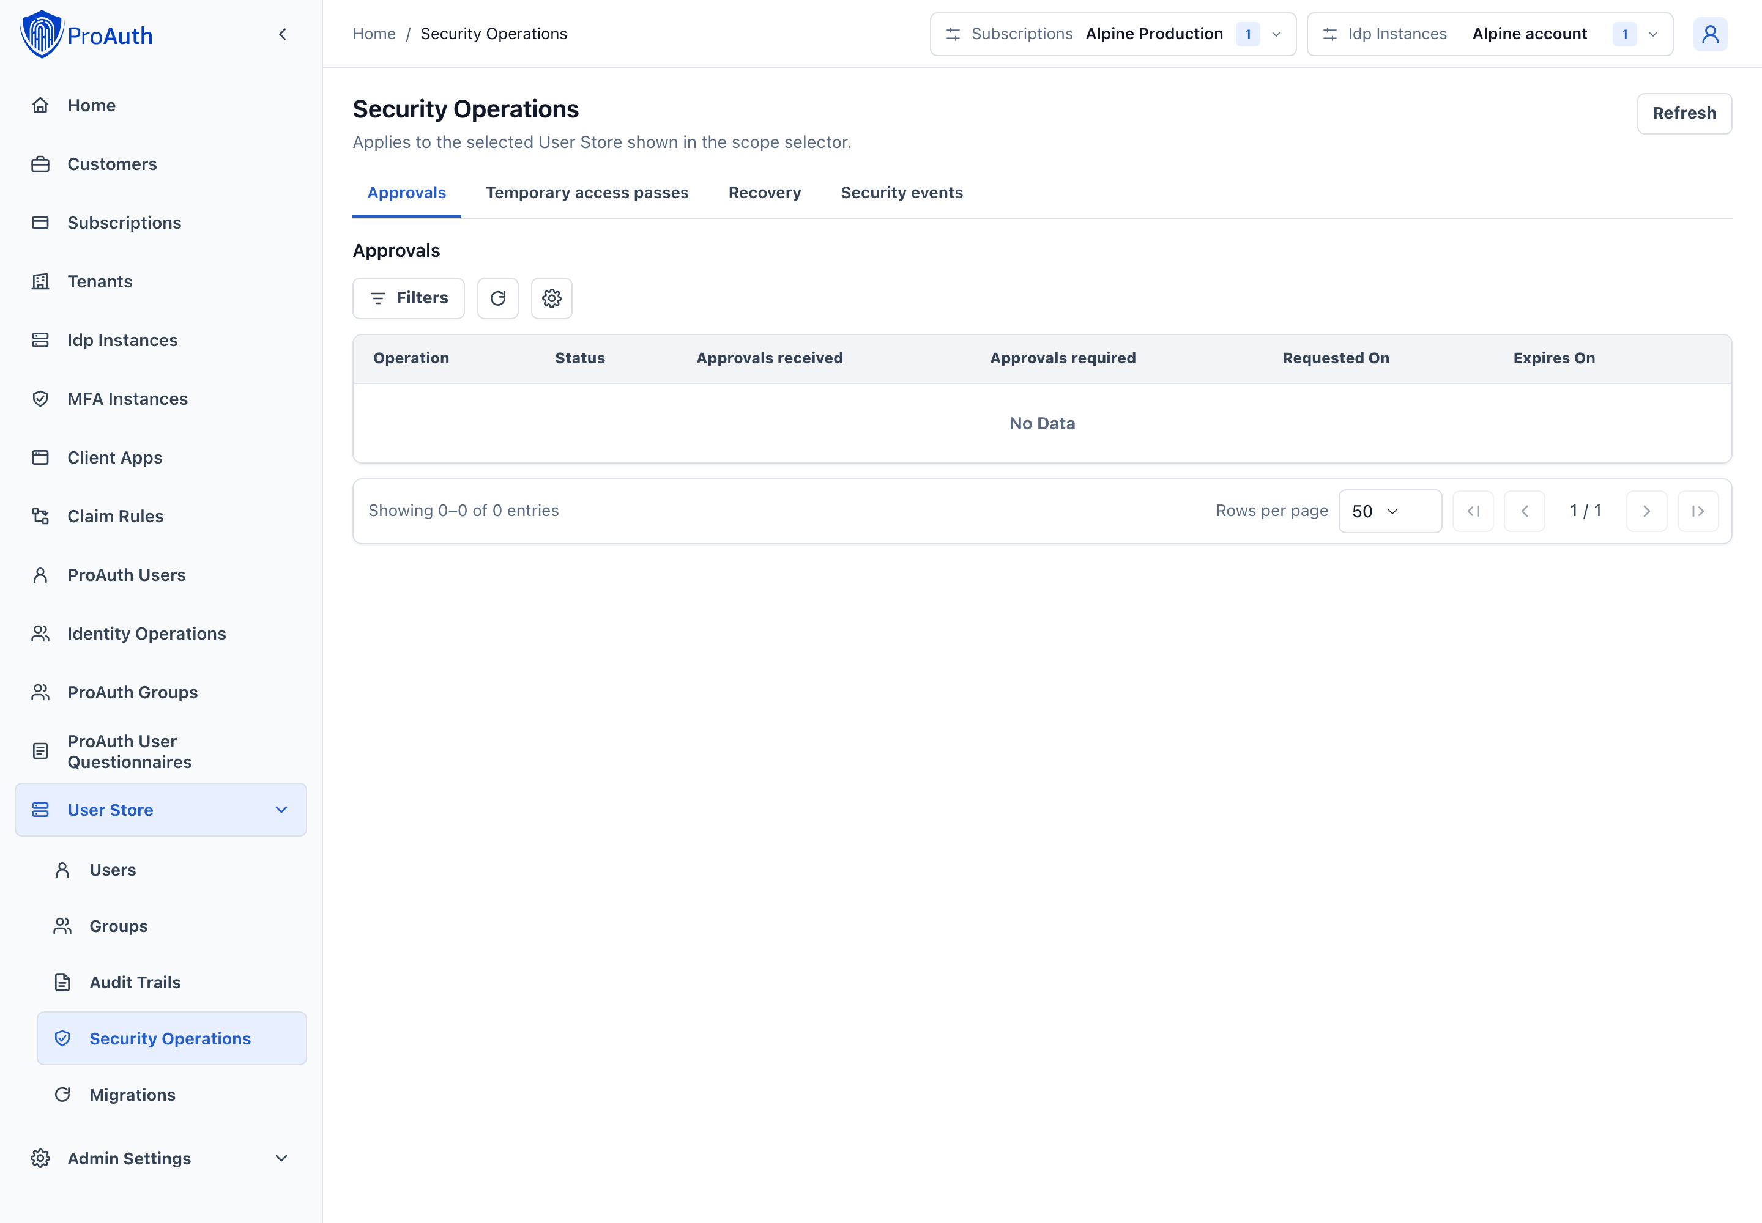Open ProAuth Groups in sidebar

(x=160, y=693)
